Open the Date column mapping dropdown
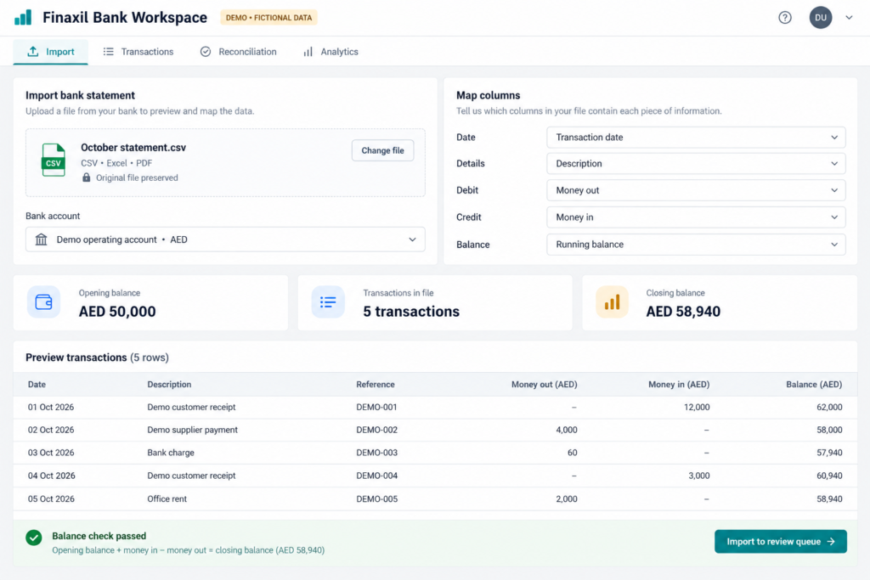This screenshot has height=580, width=870. pos(696,137)
